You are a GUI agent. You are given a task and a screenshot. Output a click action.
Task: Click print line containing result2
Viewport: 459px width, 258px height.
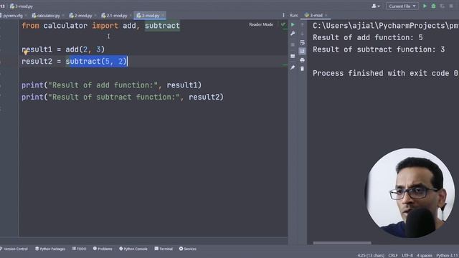click(123, 97)
